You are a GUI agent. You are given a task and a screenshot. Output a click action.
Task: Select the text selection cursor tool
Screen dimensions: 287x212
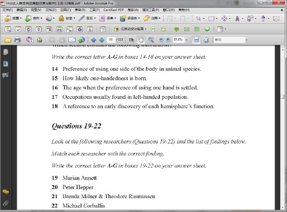click(x=131, y=40)
